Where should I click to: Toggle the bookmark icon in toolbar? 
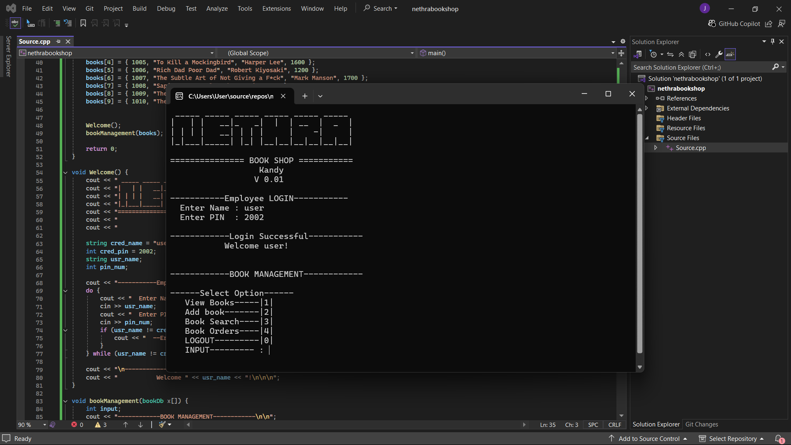[83, 23]
